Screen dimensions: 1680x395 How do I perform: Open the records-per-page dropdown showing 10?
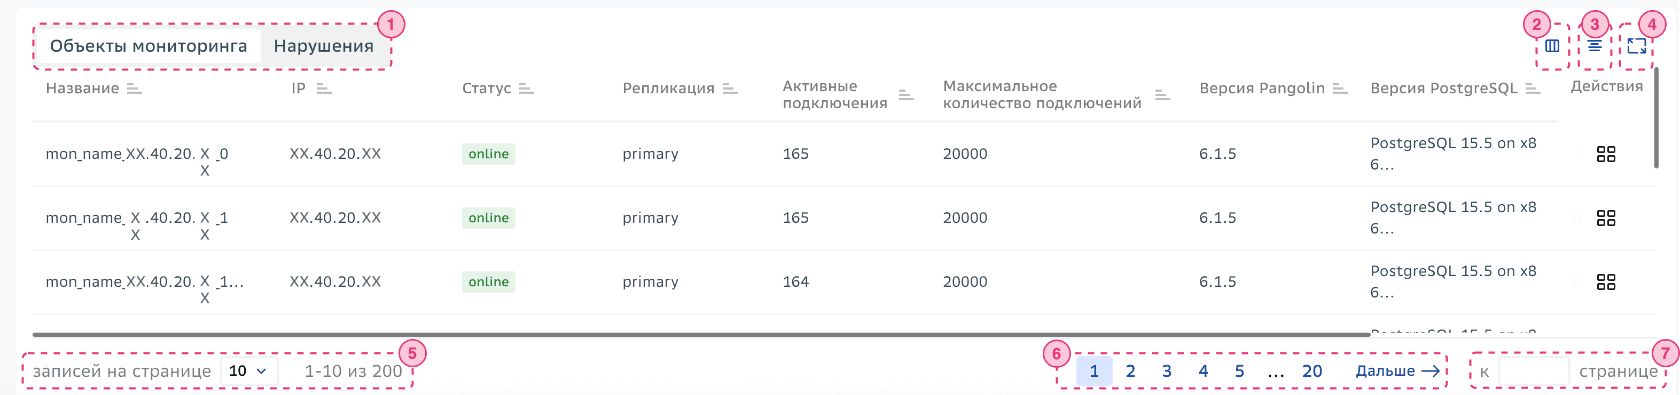click(x=250, y=371)
